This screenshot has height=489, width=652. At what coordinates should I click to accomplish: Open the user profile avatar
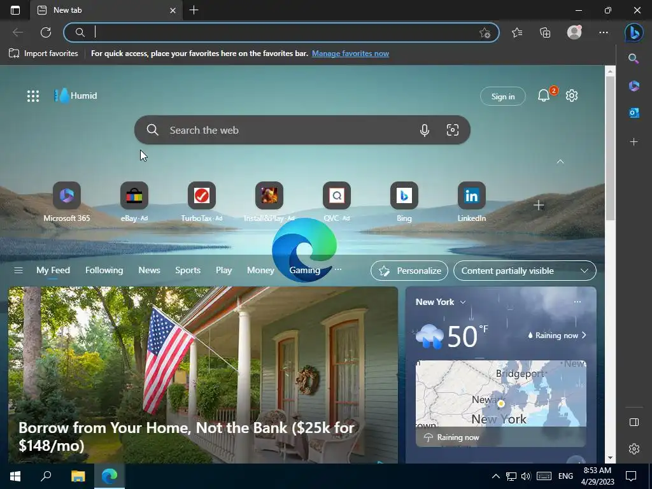pos(574,32)
